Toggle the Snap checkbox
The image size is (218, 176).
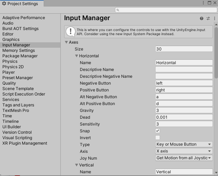[158, 131]
